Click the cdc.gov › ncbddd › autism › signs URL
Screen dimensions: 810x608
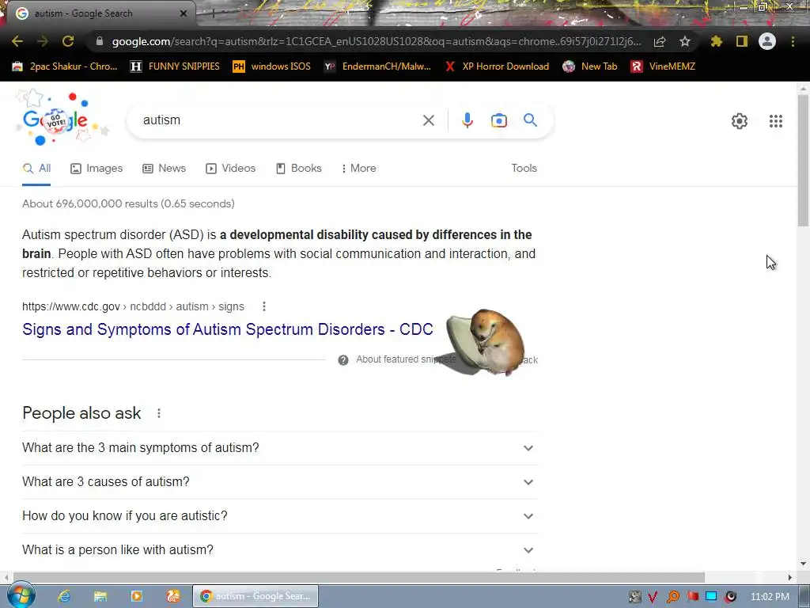[133, 306]
